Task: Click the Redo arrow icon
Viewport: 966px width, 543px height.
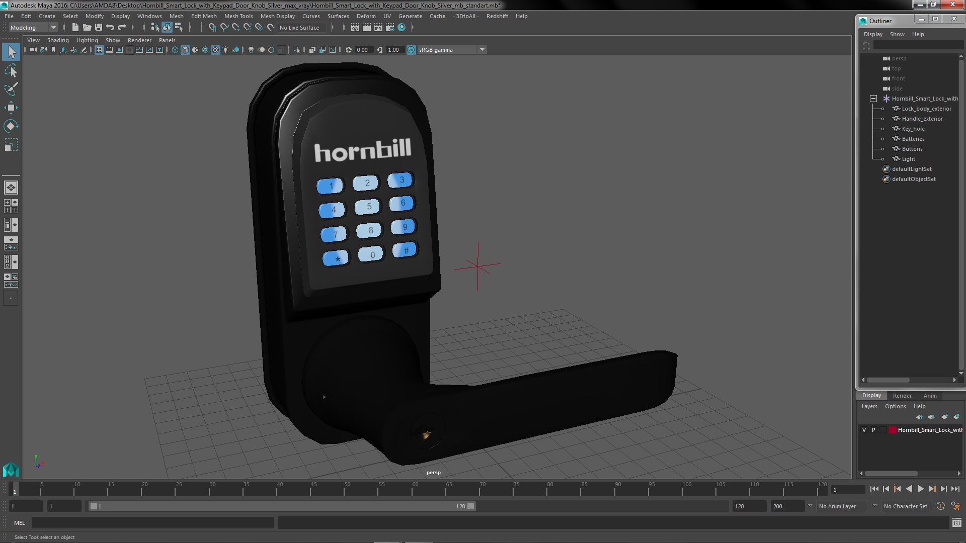Action: coord(122,28)
